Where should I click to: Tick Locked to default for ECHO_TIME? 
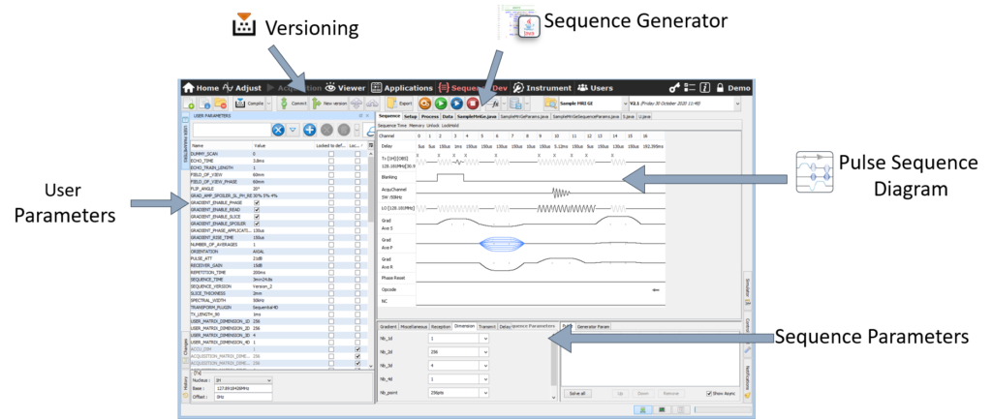pos(331,162)
